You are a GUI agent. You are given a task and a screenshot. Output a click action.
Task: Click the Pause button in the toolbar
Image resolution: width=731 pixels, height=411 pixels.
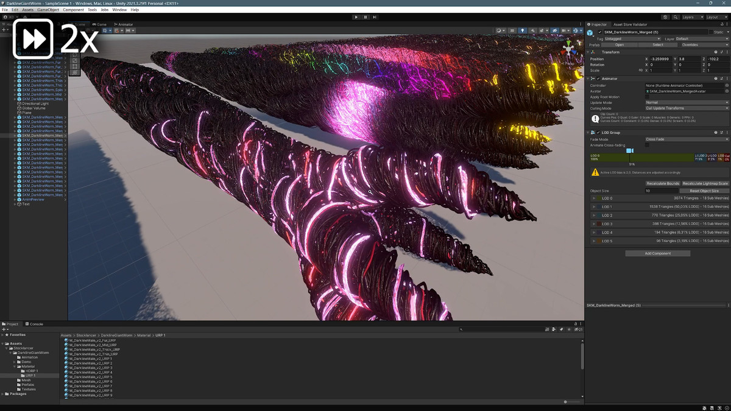point(365,17)
